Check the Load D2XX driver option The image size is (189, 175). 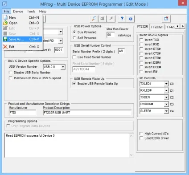click(141, 138)
